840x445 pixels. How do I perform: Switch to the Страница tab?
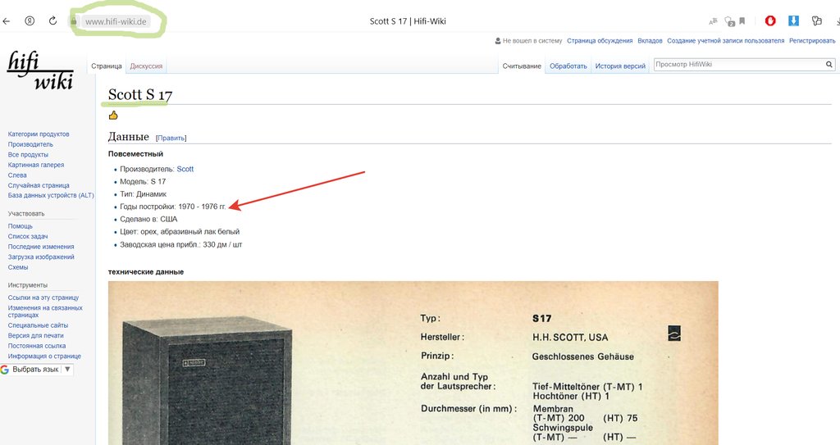(x=107, y=66)
